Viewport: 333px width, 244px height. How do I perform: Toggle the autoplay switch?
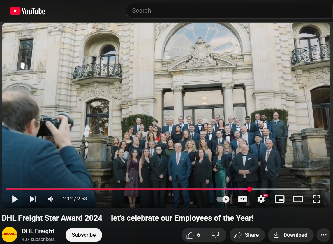[x=223, y=199]
